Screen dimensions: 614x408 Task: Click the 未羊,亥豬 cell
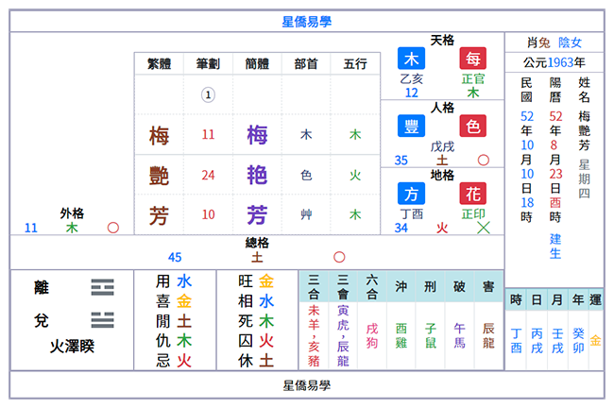(x=314, y=335)
